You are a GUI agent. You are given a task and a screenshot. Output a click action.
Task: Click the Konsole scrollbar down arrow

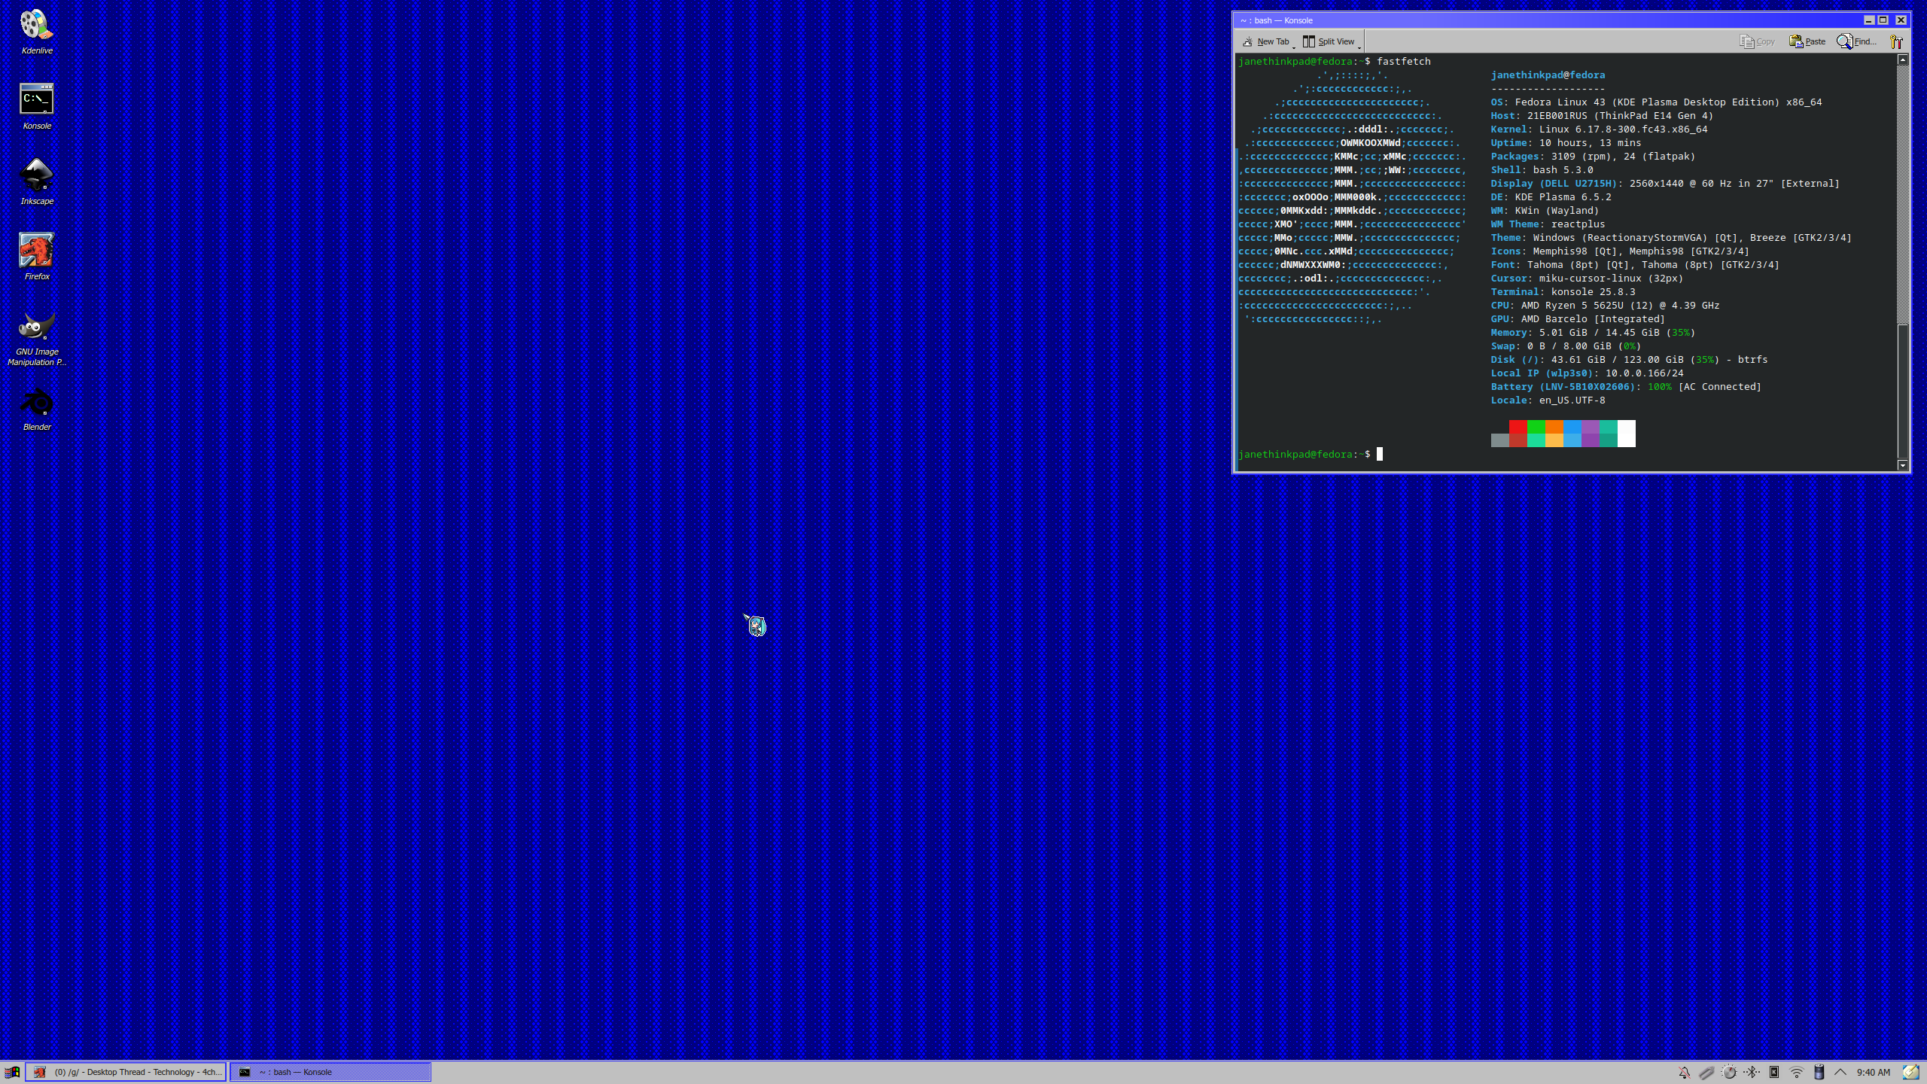click(x=1903, y=465)
